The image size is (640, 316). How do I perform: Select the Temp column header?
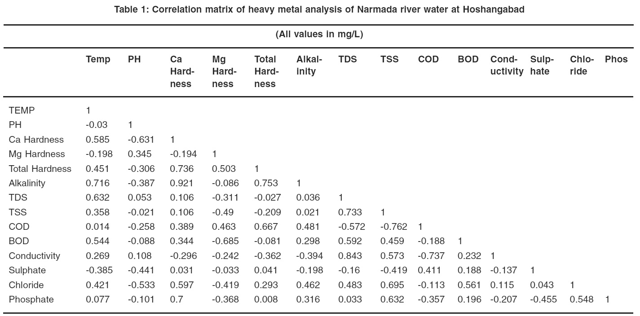[x=98, y=59]
